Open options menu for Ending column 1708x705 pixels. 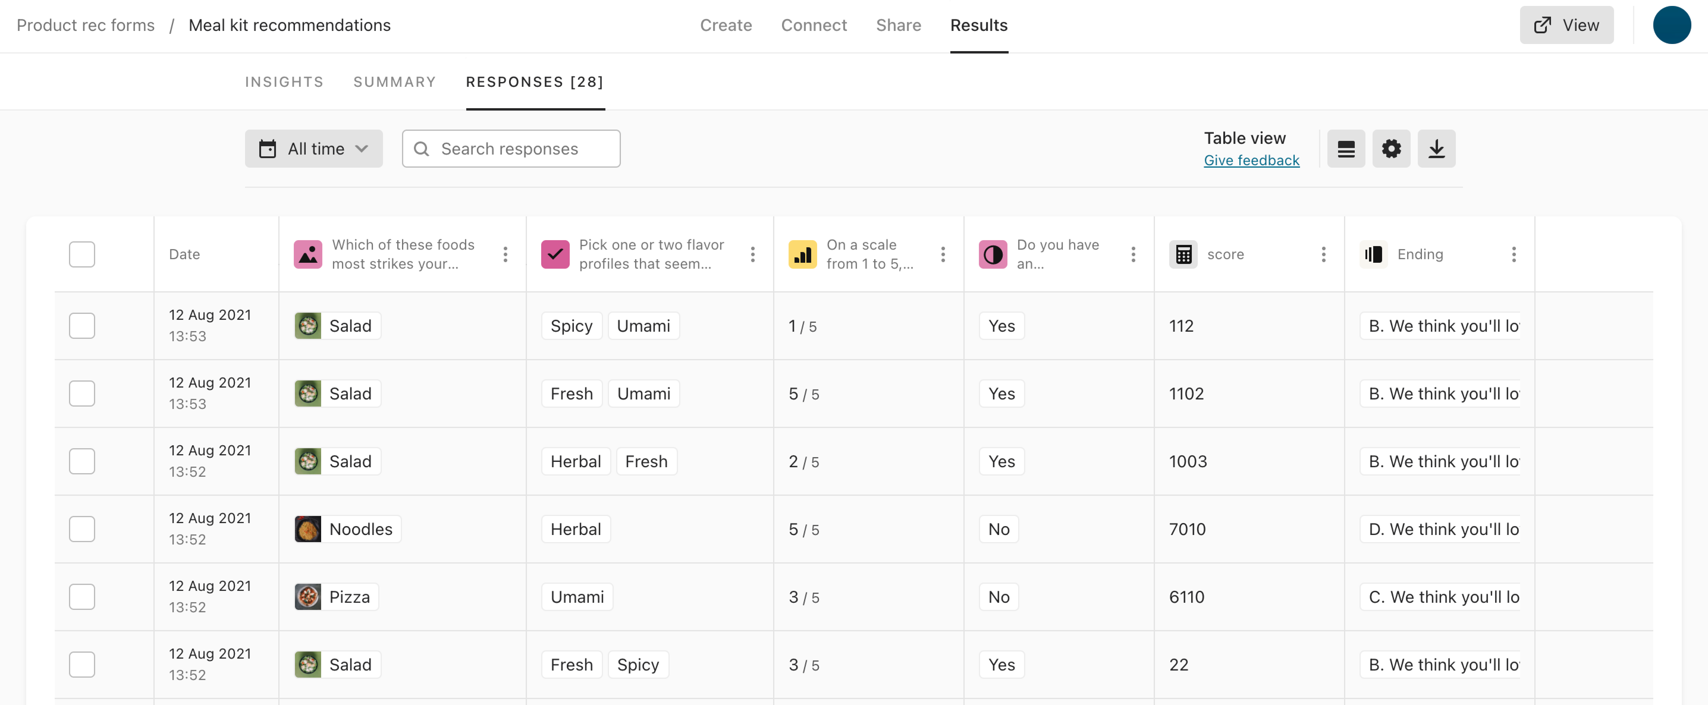pyautogui.click(x=1514, y=254)
